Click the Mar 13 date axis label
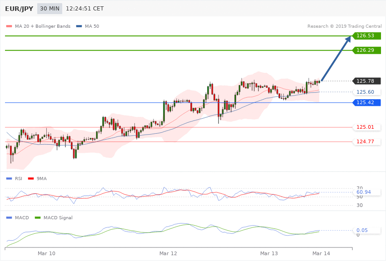386x262 pixels. pyautogui.click(x=269, y=253)
